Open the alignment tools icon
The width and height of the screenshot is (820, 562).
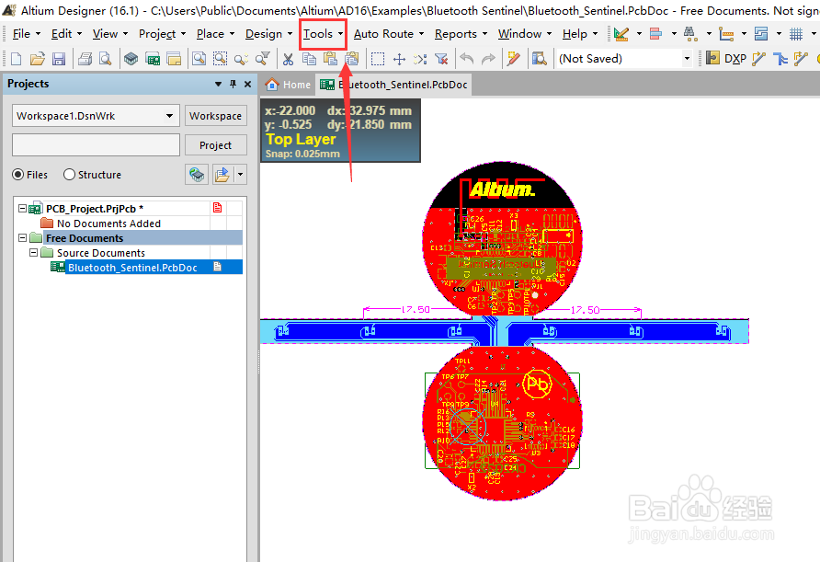(655, 34)
